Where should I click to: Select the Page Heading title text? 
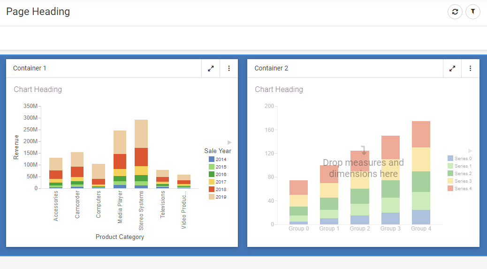38,12
